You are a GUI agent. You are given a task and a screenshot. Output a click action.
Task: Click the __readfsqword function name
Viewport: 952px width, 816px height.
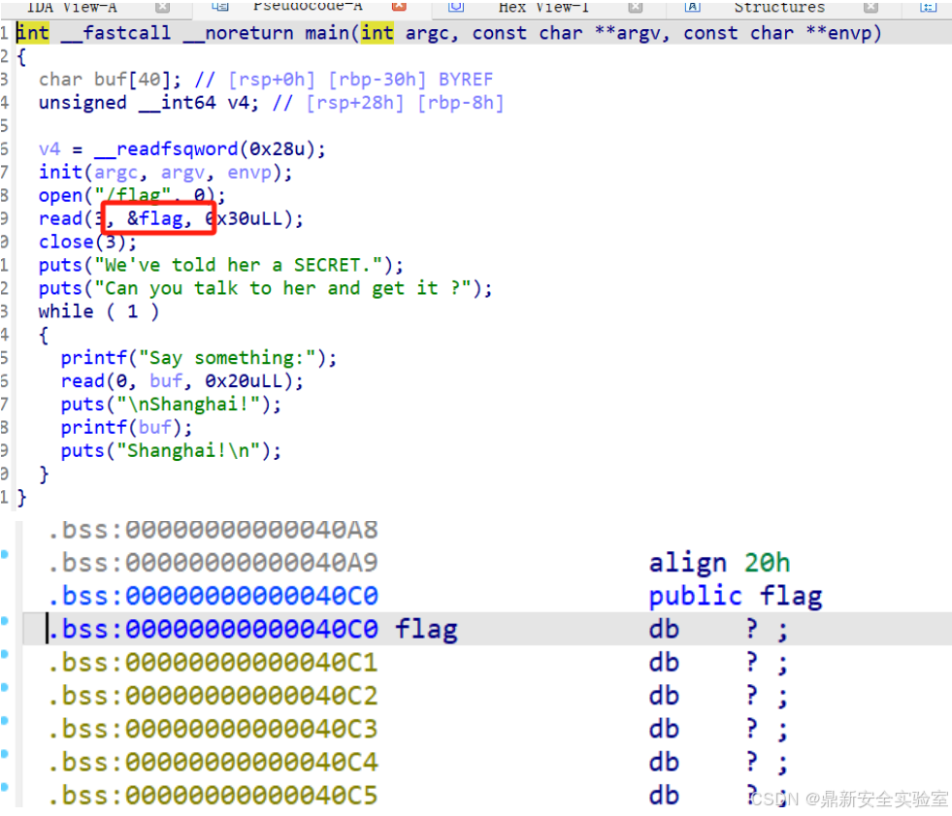coord(164,148)
